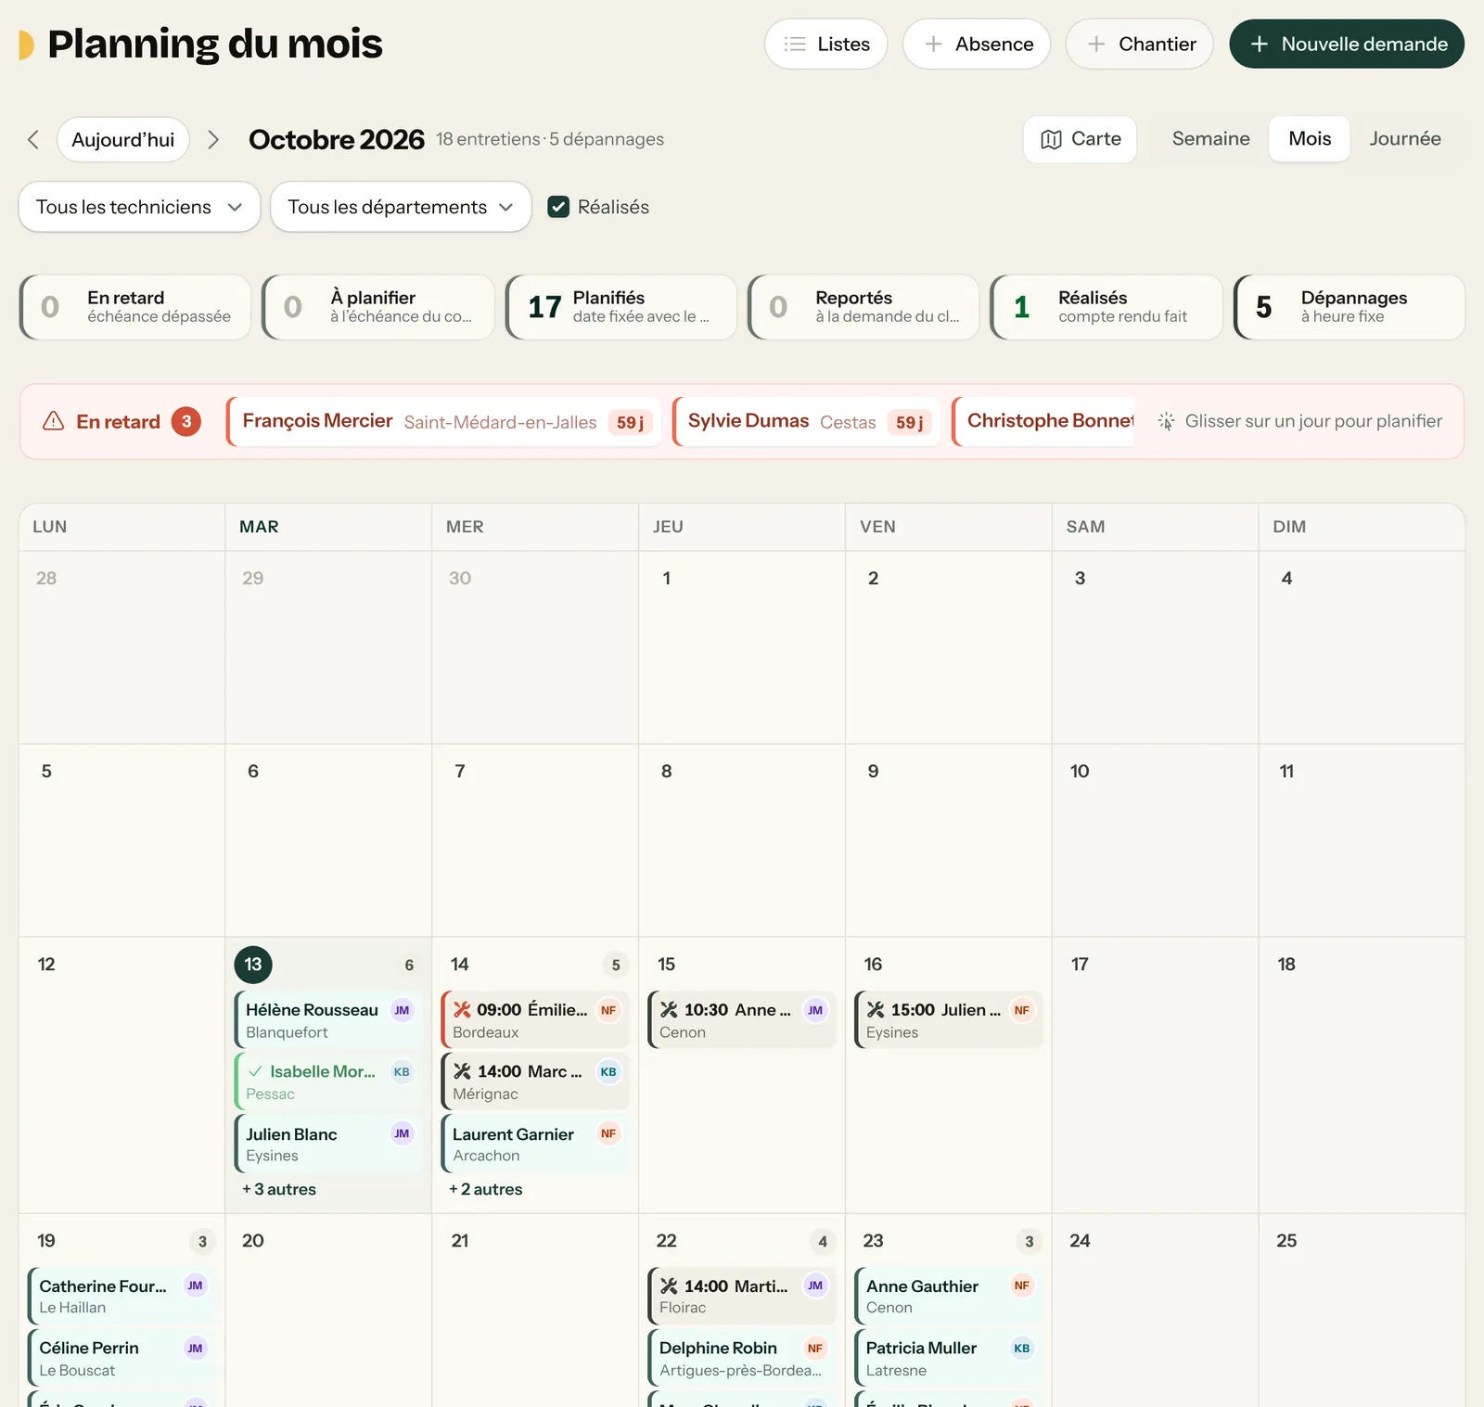The height and width of the screenshot is (1407, 1484).
Task: Click count badge 4 on day 22
Action: pos(823,1242)
